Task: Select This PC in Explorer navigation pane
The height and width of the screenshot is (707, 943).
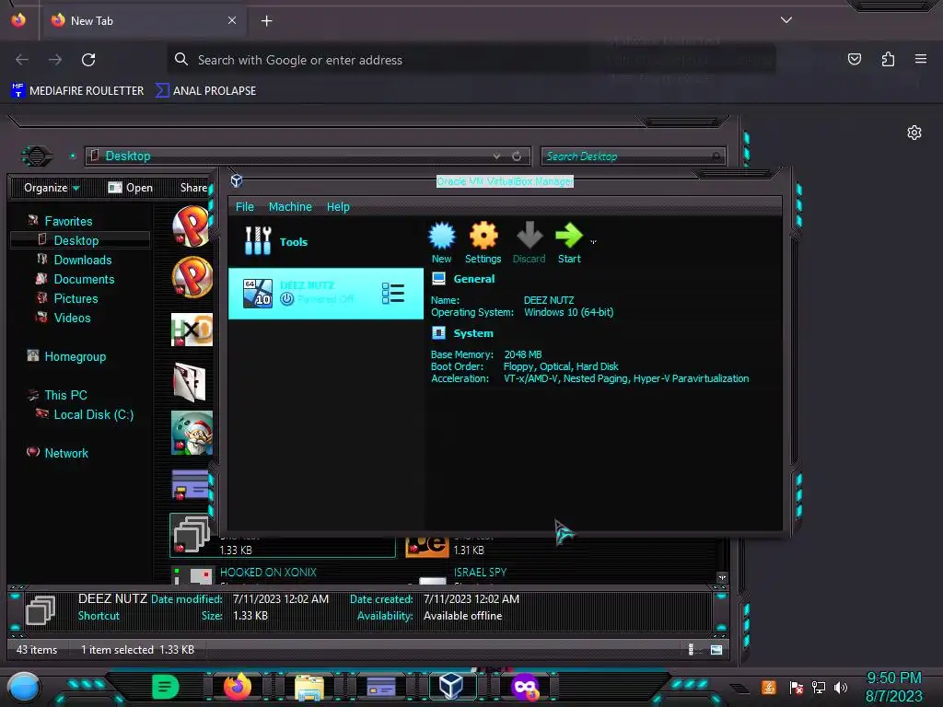Action: coord(65,395)
